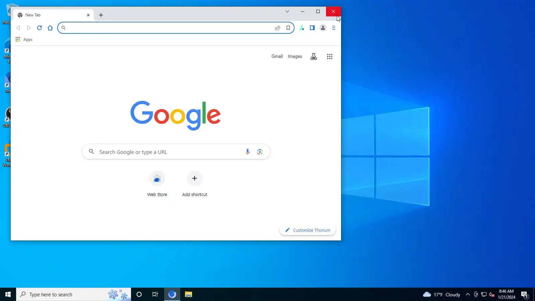Open the Apps bookmark shortcut
The image size is (535, 301).
24,39
